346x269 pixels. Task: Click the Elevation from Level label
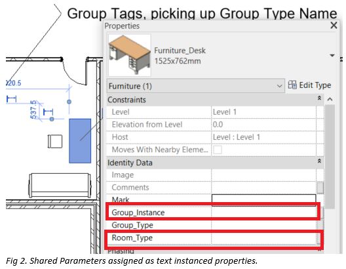147,125
